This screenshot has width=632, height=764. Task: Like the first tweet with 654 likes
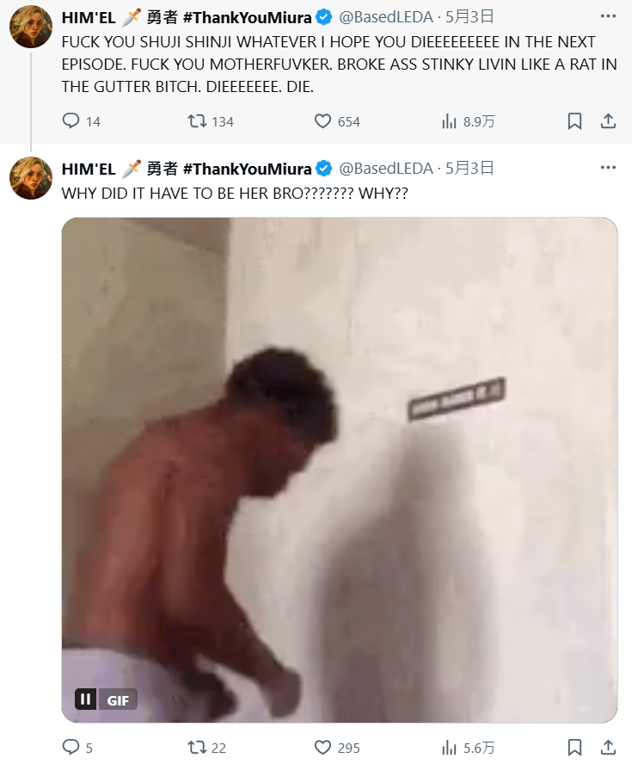click(337, 120)
